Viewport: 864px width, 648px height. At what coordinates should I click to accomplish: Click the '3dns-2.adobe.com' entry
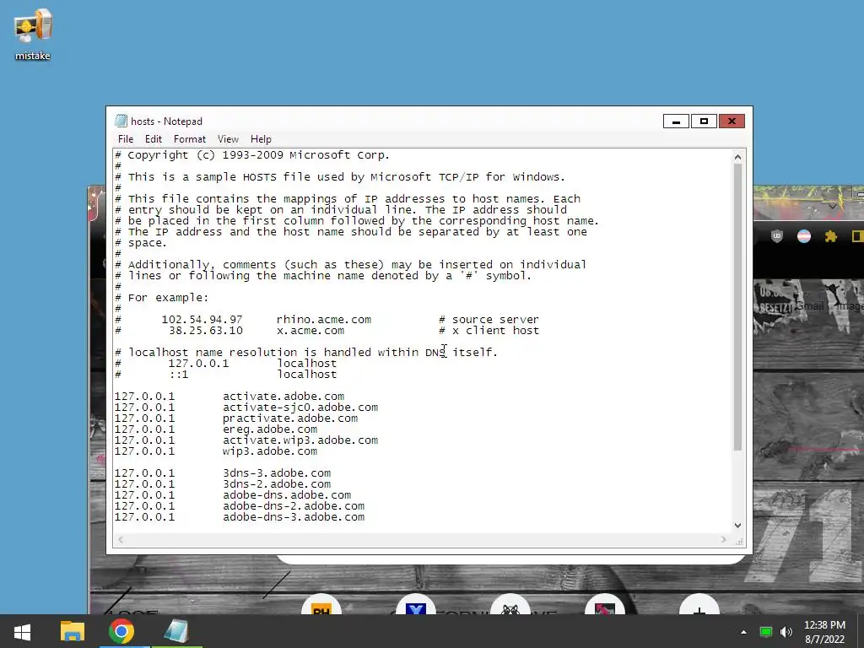pyautogui.click(x=277, y=484)
